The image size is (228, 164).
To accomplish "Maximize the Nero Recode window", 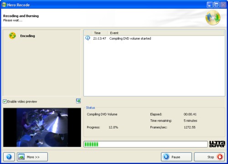I will coord(217,5).
